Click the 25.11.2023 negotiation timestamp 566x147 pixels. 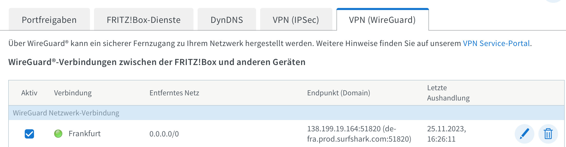[x=446, y=134]
